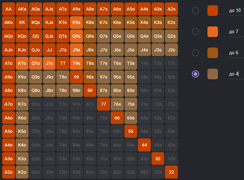Click the J8s hand cell
Image resolution: width=244 pixels, height=180 pixels.
point(90,50)
